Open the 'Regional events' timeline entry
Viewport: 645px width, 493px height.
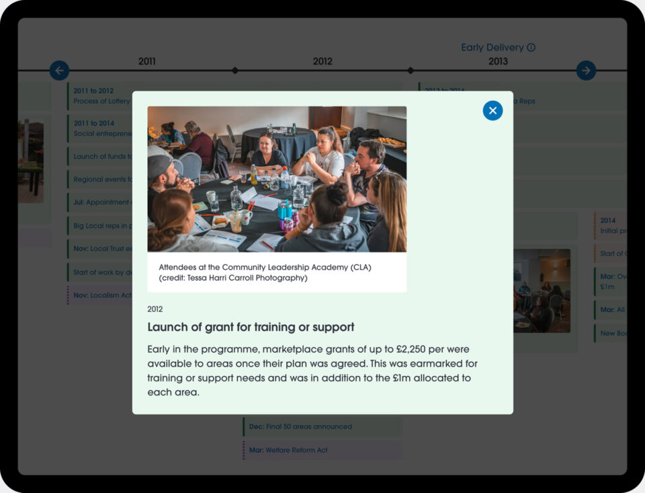click(101, 180)
